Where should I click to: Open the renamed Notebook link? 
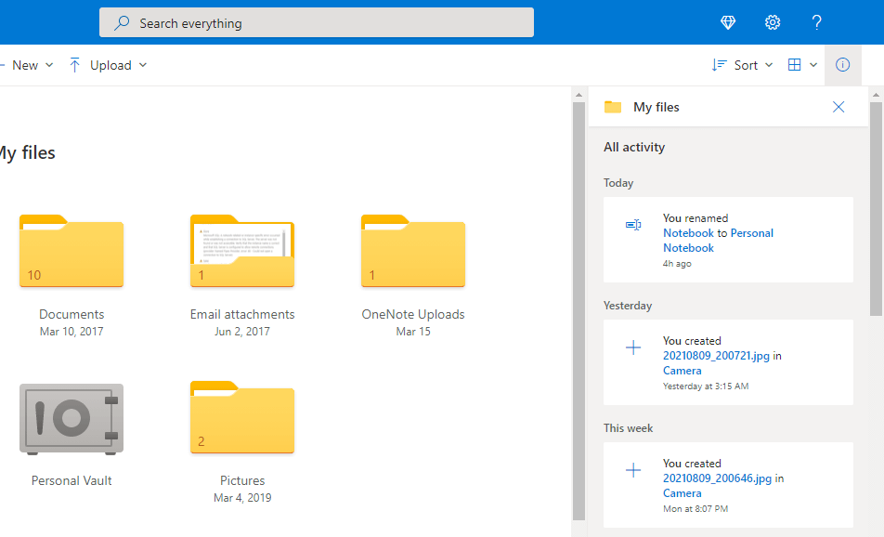pyautogui.click(x=688, y=233)
